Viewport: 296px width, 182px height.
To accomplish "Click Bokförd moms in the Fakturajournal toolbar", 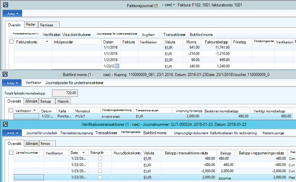I will 201,35.
